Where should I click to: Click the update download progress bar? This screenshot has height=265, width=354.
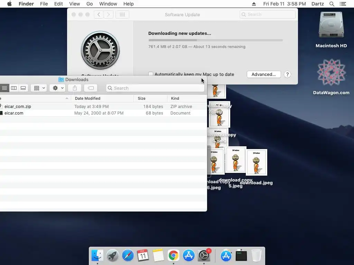(x=215, y=40)
